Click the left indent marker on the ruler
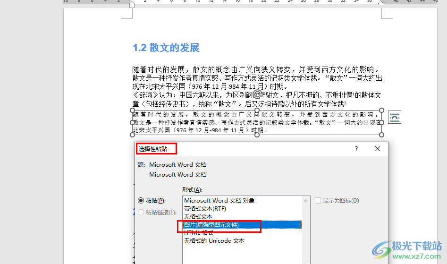Image resolution: width=447 pixels, height=264 pixels. pyautogui.click(x=132, y=4)
